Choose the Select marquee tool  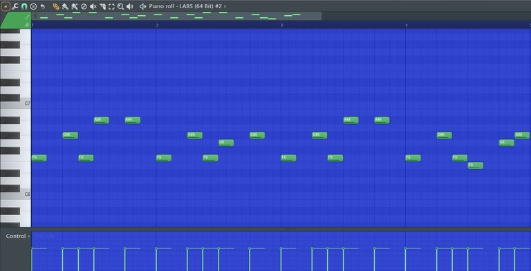pyautogui.click(x=111, y=6)
